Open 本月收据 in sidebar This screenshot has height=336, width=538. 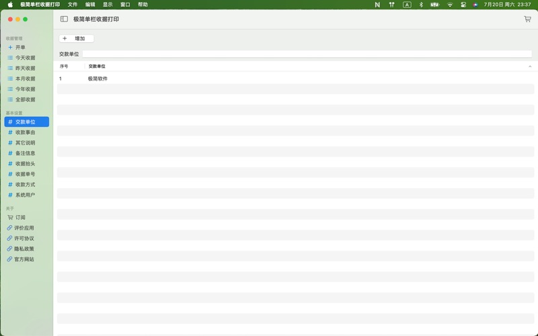pyautogui.click(x=27, y=79)
